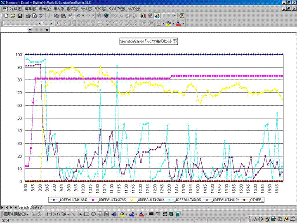Expand the Name Box dropdown arrow
297x223 pixels.
tap(30, 30)
